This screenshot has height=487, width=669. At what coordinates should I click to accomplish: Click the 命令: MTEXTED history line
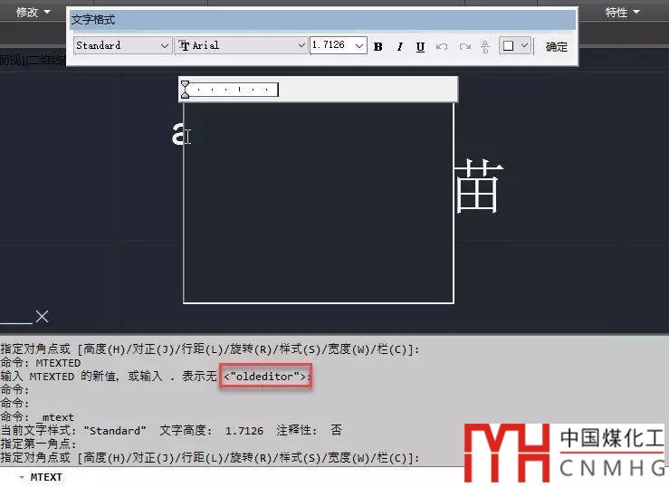(x=41, y=363)
